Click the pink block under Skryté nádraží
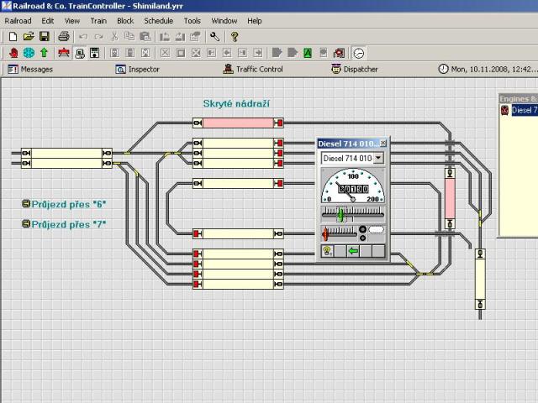Viewport: 538px width, 403px height. pyautogui.click(x=238, y=123)
